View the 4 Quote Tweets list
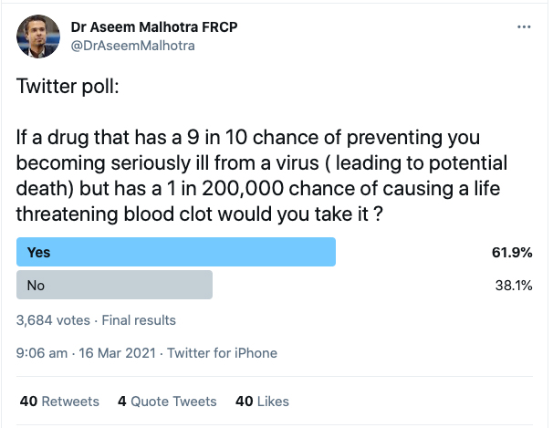This screenshot has width=553, height=428. [x=168, y=401]
